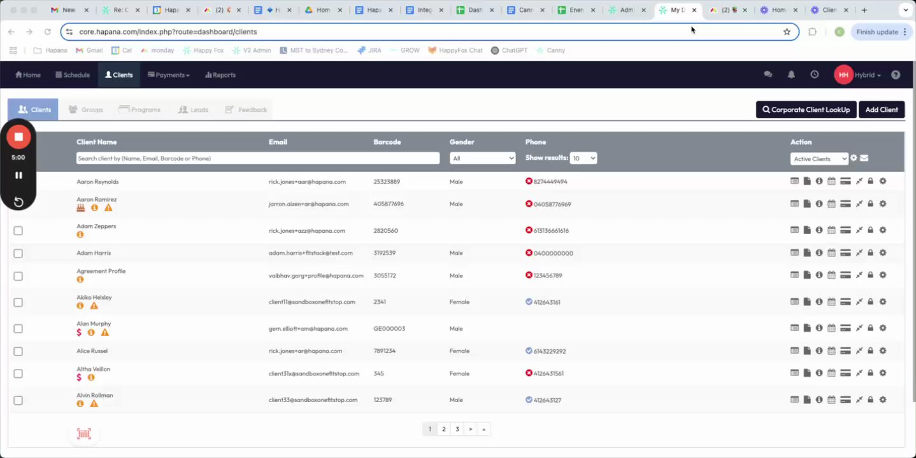Click warning triangle under Alvin Rollman

click(94, 403)
